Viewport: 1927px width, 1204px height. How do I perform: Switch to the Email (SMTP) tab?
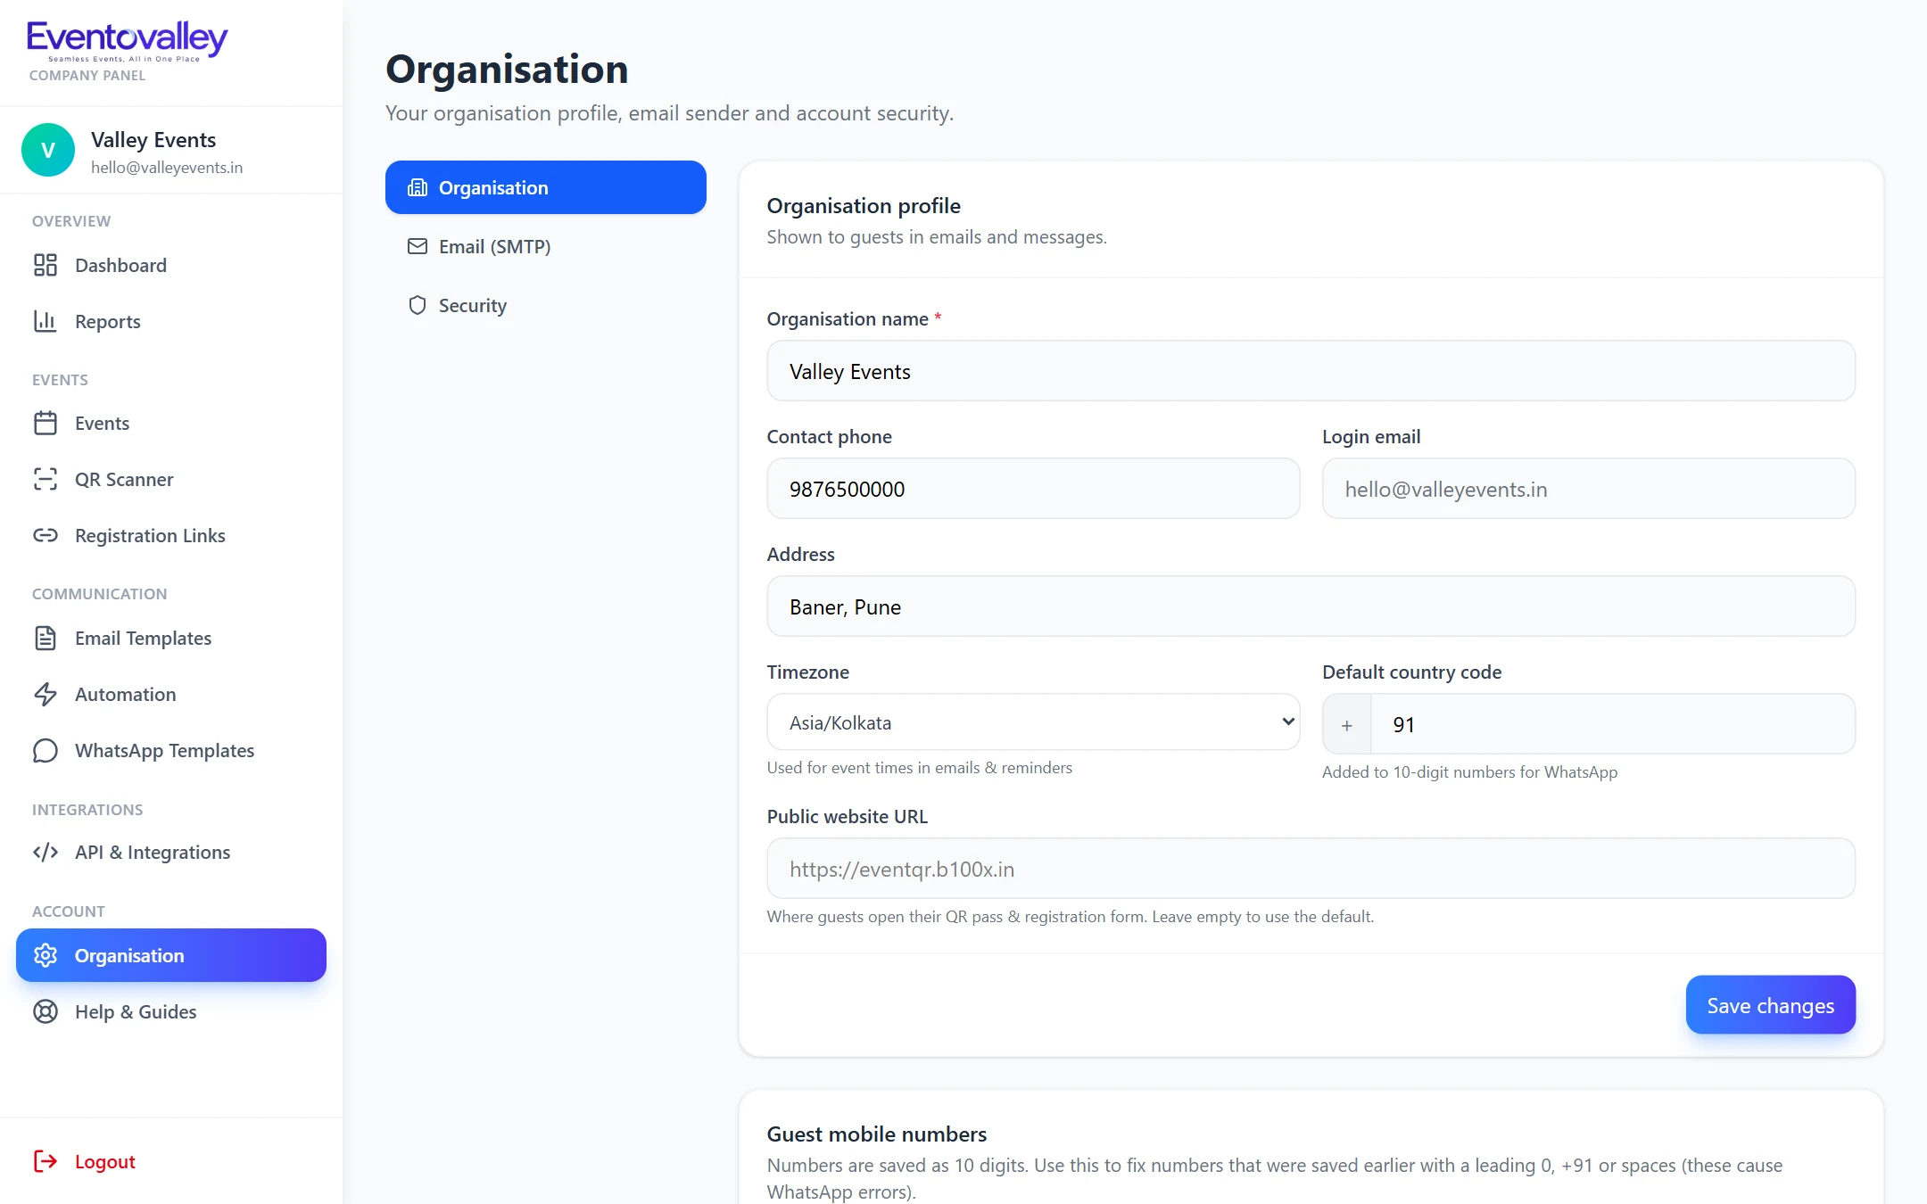click(546, 246)
